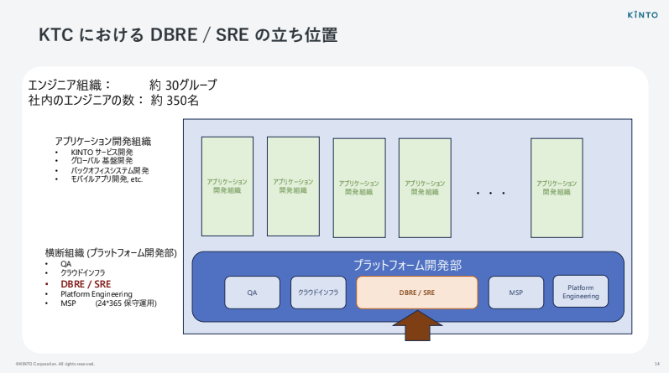Select the 横断組織 (プラットフォーム開発部) heading

click(111, 252)
